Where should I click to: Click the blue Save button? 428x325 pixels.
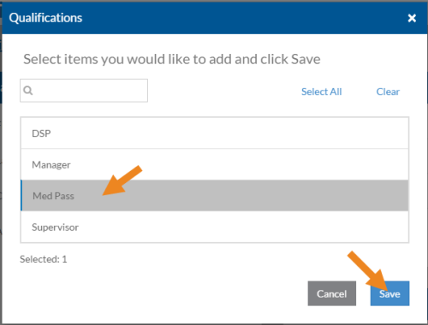coord(389,293)
